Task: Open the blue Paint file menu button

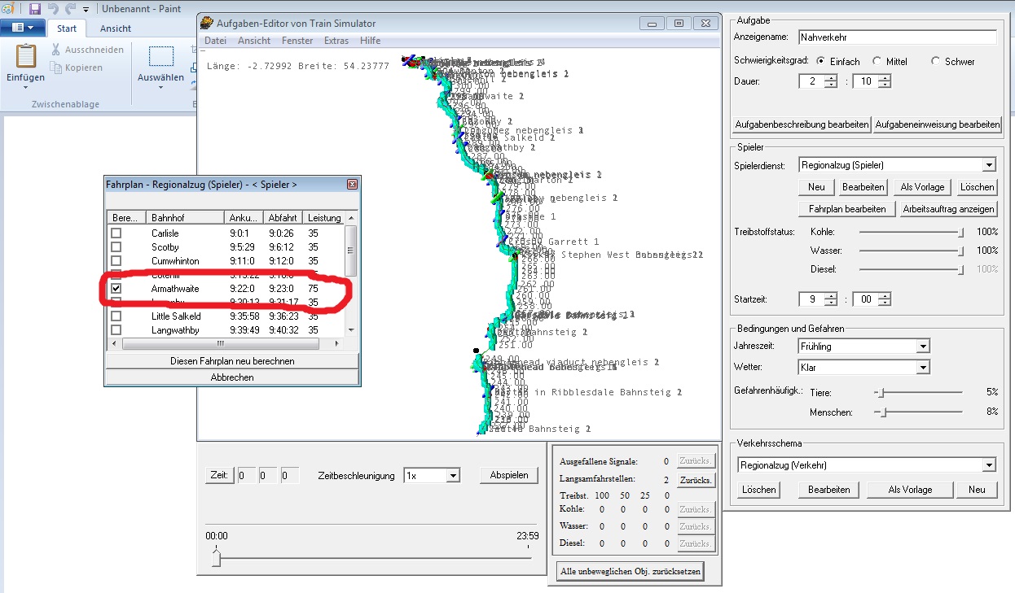Action: tap(23, 28)
